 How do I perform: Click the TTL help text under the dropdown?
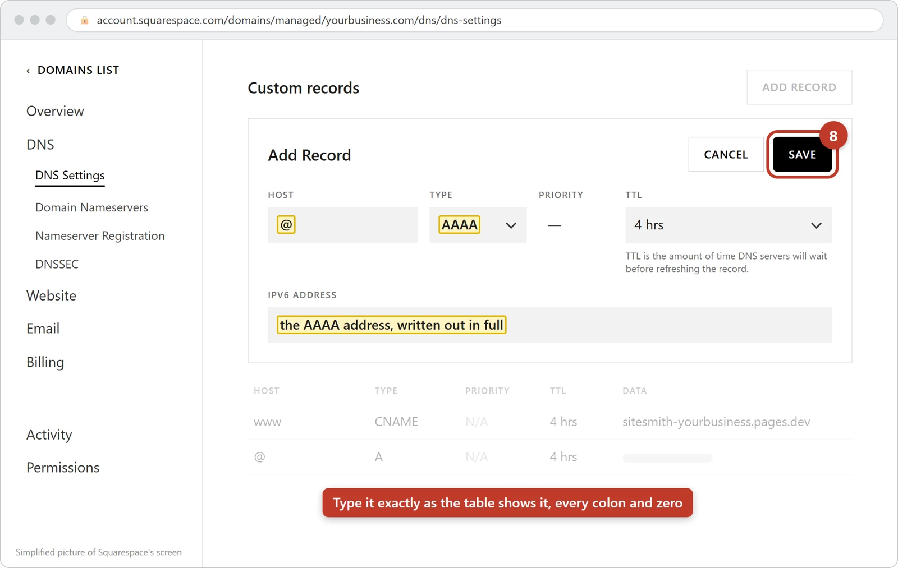tap(726, 262)
